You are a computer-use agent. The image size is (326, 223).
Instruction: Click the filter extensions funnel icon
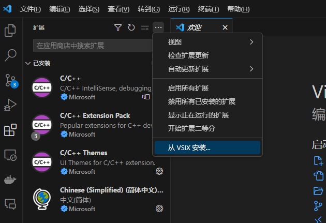(118, 27)
